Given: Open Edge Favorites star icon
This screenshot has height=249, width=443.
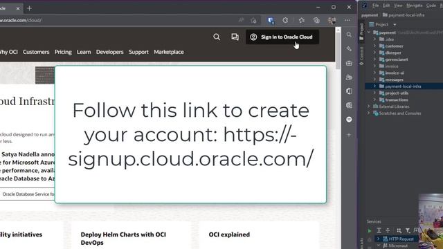Looking at the screenshot, I should point(302,20).
